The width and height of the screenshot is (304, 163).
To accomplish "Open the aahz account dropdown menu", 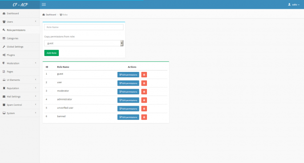I will pyautogui.click(x=294, y=4).
